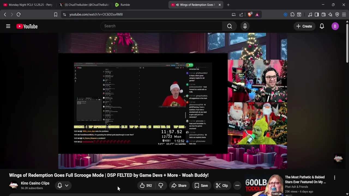Toggle the browser sidebar panel

(317, 14)
